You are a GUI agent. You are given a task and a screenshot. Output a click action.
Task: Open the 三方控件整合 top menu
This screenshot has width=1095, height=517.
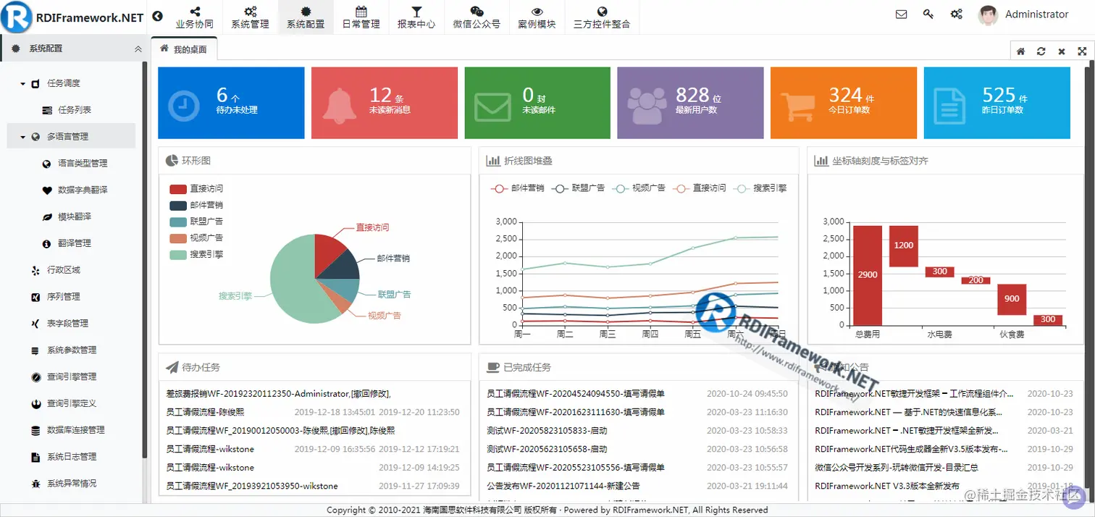tap(601, 17)
